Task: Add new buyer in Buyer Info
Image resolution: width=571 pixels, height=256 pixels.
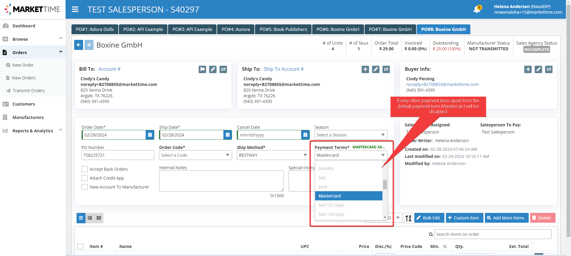Action: coord(528,69)
